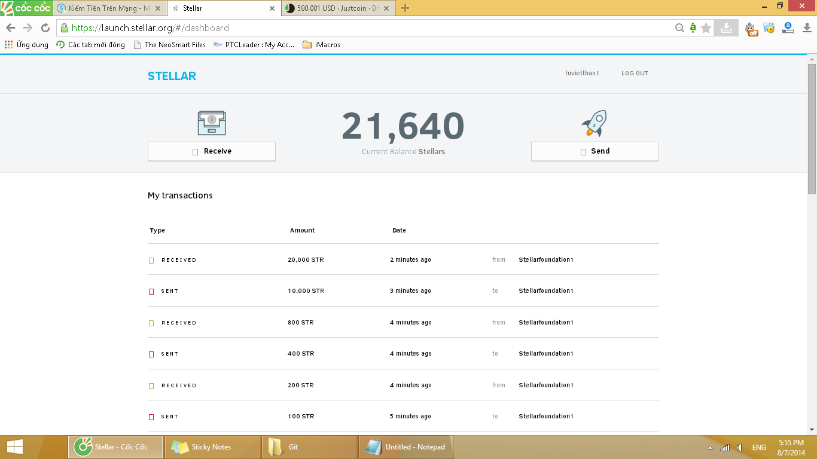
Task: Click the '5 minutes ago' date cell
Action: (x=410, y=417)
